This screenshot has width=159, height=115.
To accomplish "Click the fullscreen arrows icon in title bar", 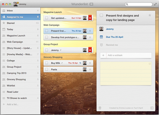I will (155, 4).
